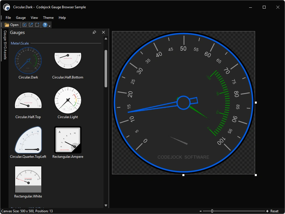Close the Gauges panel
Viewport: 285px width, 214px height.
(x=103, y=33)
